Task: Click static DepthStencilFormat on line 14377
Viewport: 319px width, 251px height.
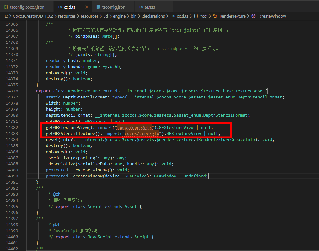Action: pyautogui.click(x=85, y=97)
